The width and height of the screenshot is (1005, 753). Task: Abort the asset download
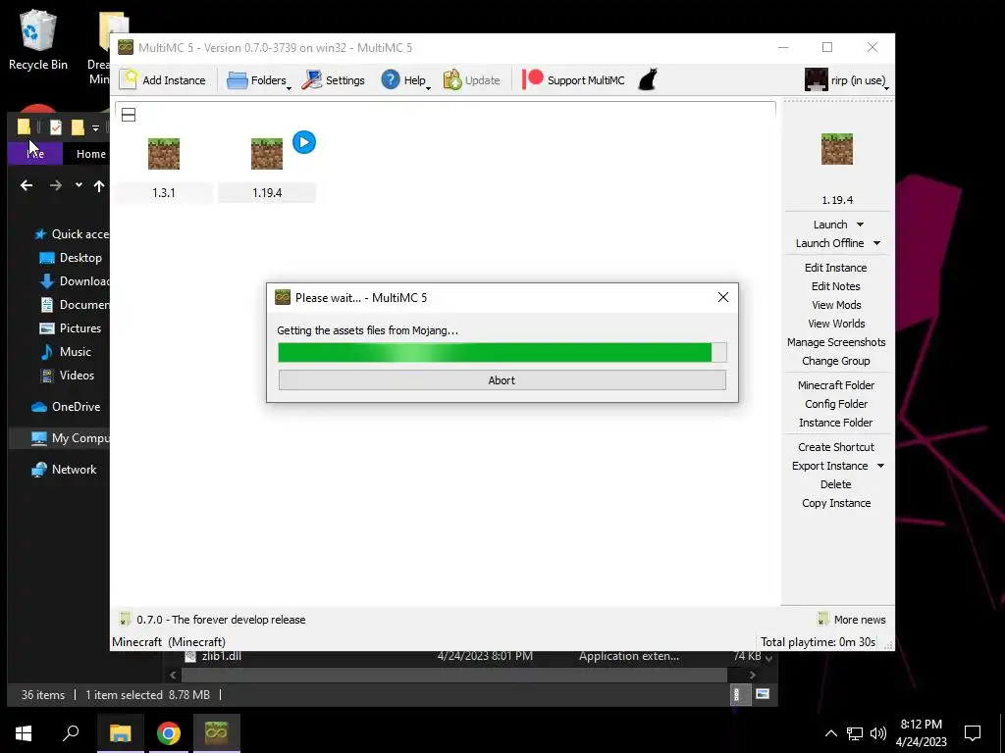[502, 380]
